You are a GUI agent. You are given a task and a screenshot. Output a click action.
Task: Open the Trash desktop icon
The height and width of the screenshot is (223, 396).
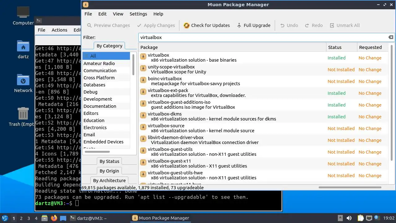23,117
